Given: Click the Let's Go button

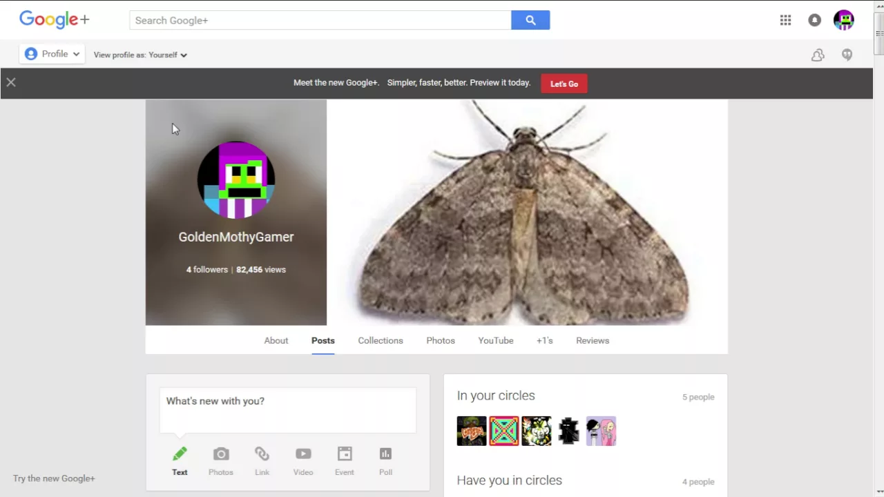Looking at the screenshot, I should coord(564,84).
